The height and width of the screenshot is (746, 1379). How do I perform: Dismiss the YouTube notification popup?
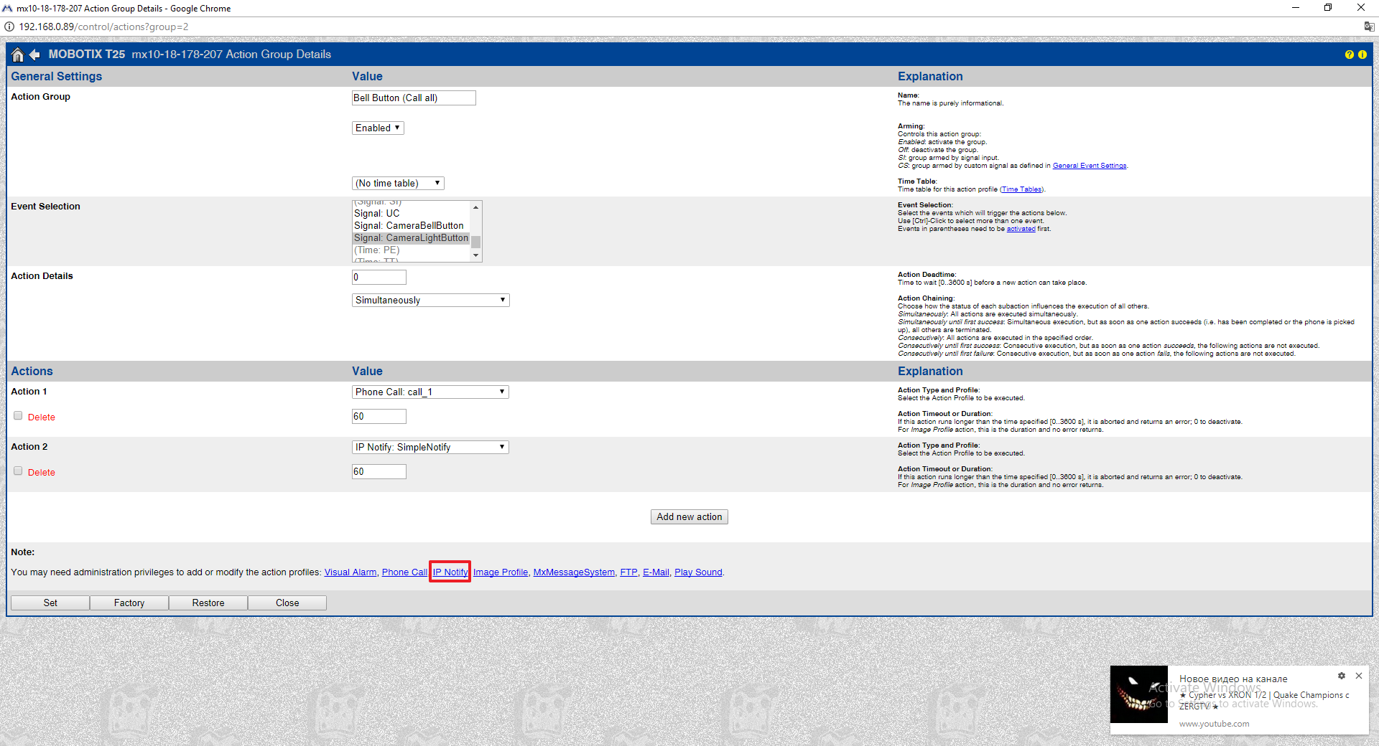point(1359,676)
